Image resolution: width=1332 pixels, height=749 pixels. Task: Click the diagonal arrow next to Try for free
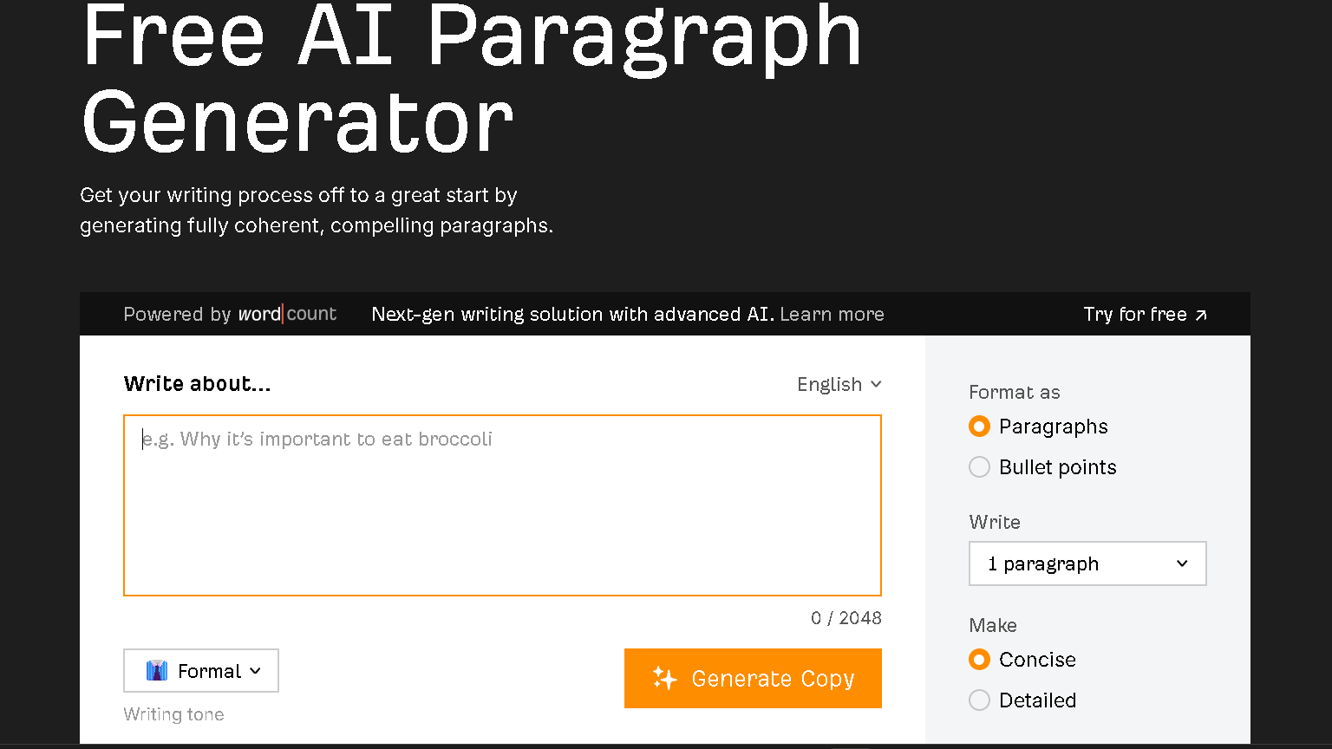point(1203,316)
